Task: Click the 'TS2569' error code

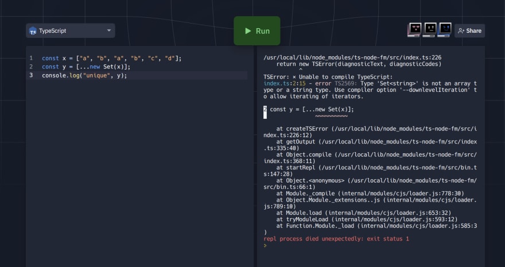Action: click(x=345, y=83)
